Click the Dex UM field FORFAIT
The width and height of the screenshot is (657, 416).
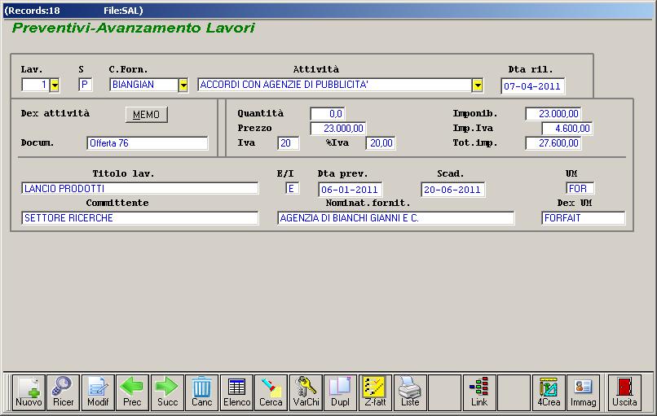pos(584,218)
